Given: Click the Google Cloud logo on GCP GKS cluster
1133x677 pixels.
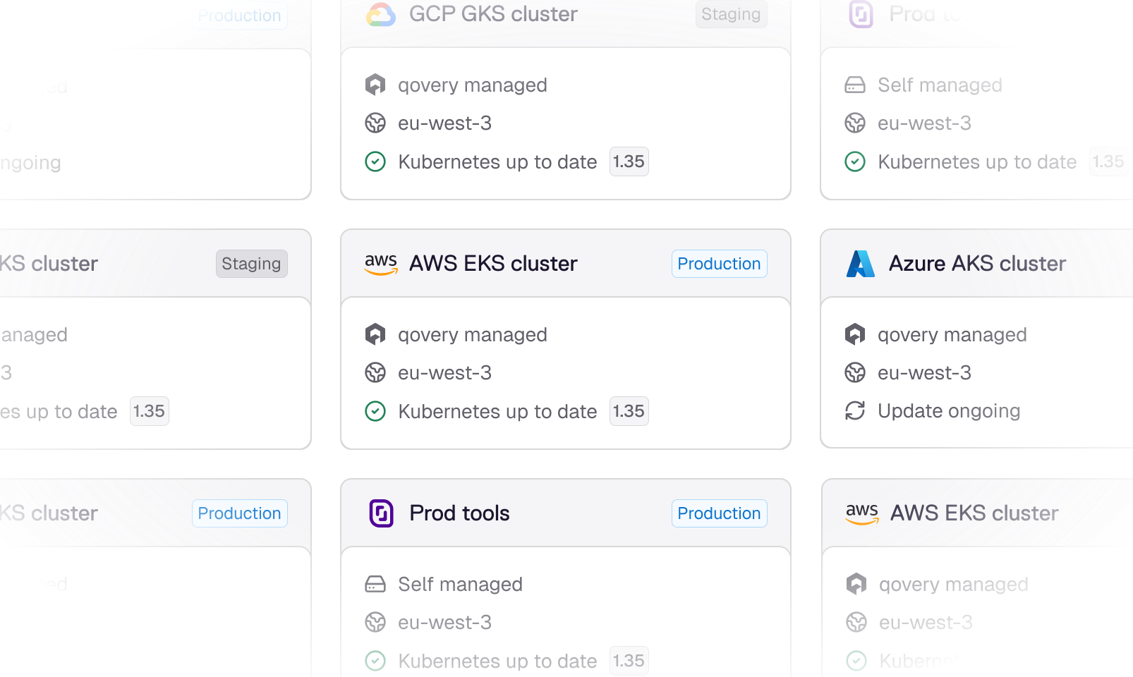Looking at the screenshot, I should coord(381,14).
